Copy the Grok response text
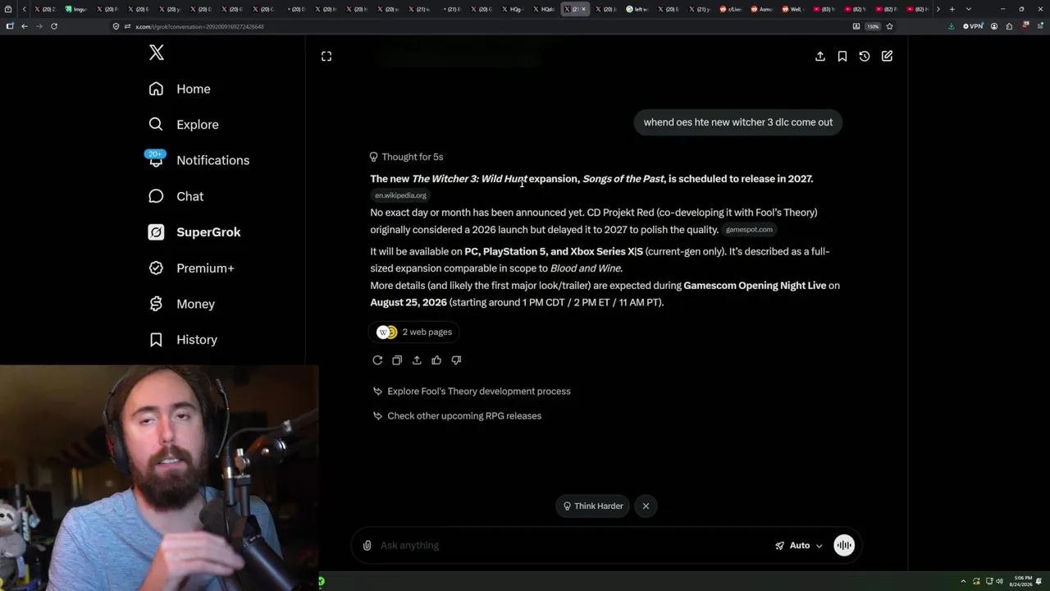This screenshot has width=1050, height=591. pos(397,360)
